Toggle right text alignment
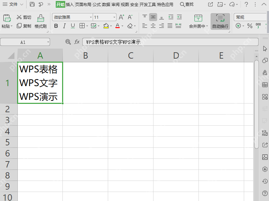 point(162,26)
